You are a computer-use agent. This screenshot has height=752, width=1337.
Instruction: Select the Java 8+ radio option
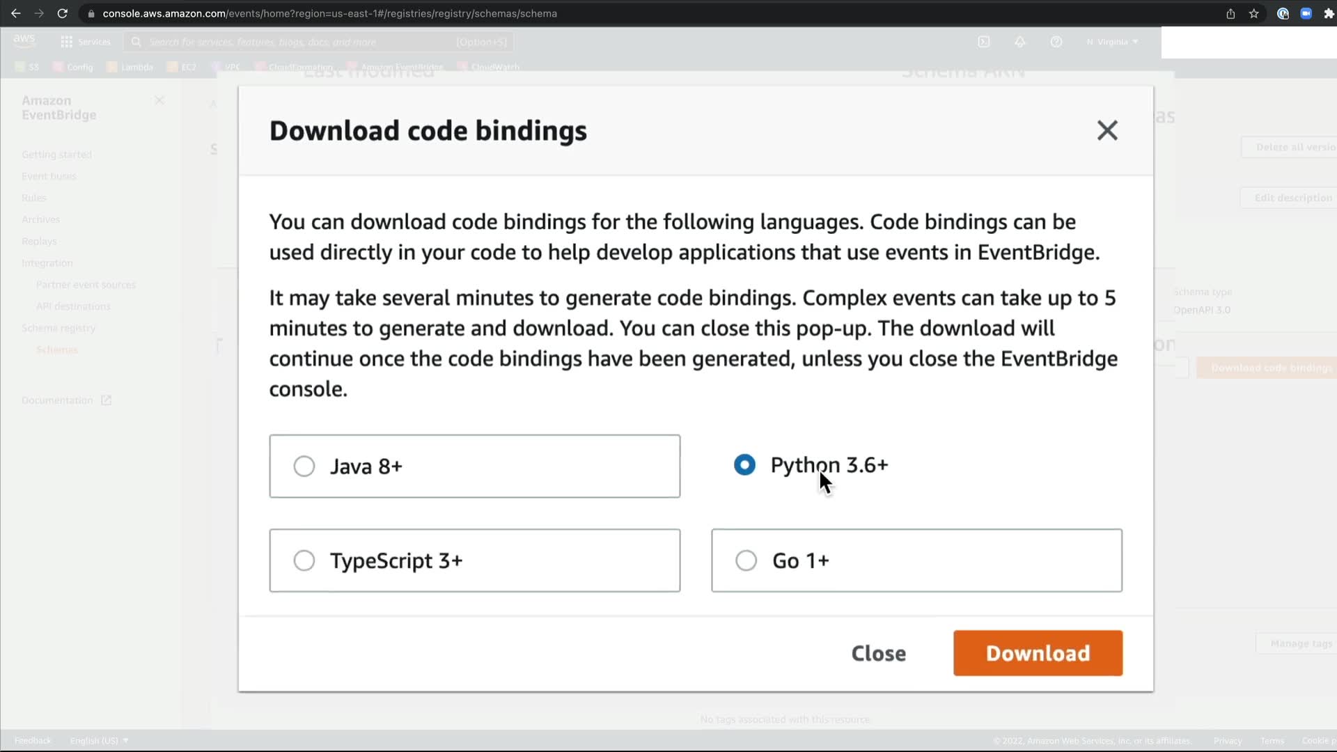(x=304, y=466)
